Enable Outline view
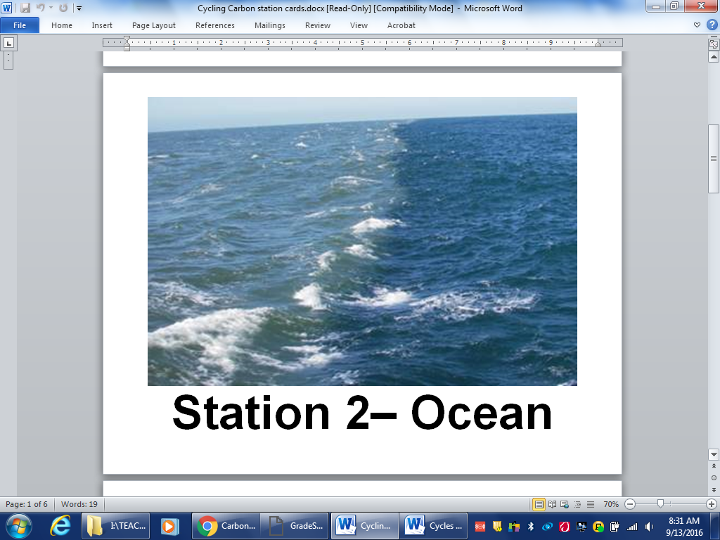The image size is (720, 540). (578, 504)
